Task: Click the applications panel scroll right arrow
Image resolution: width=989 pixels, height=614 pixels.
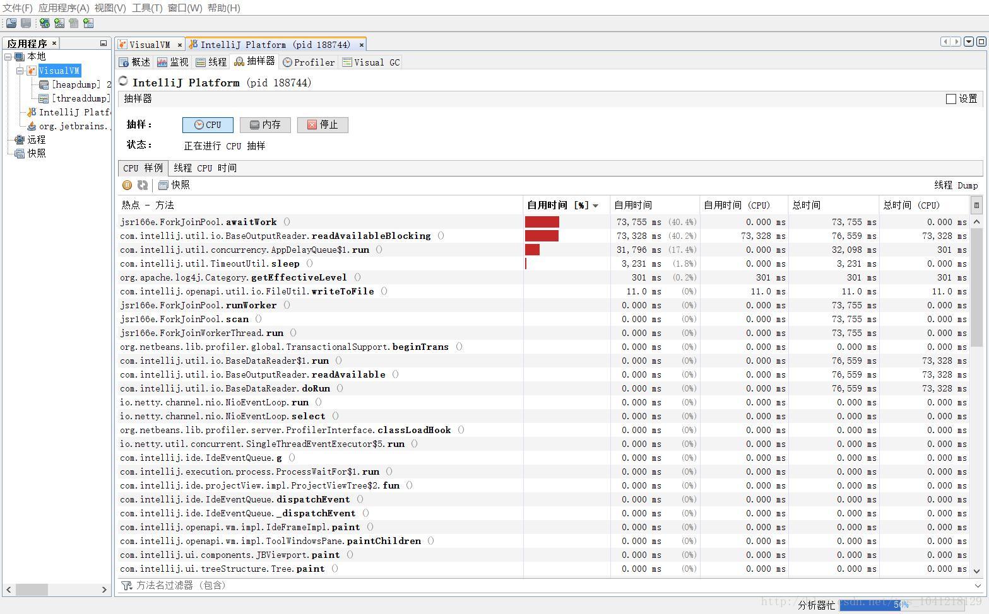Action: click(104, 590)
